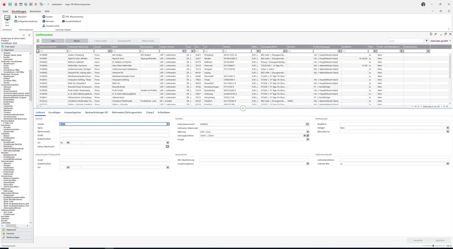Toggle the search filter funnel button
This screenshot has height=249, width=453.
[427, 41]
